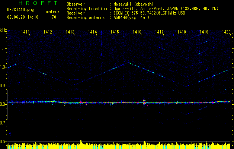Click the HROFFT title text
The image size is (234, 149).
coord(38,3)
